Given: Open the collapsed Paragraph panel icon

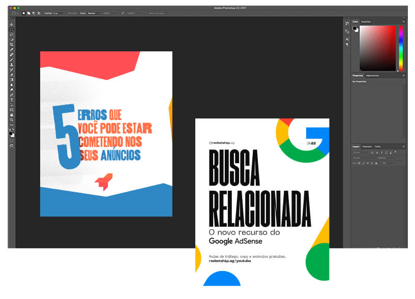Looking at the screenshot, I should click(x=347, y=45).
